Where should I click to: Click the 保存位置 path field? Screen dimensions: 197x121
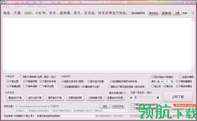pyautogui.click(x=57, y=106)
